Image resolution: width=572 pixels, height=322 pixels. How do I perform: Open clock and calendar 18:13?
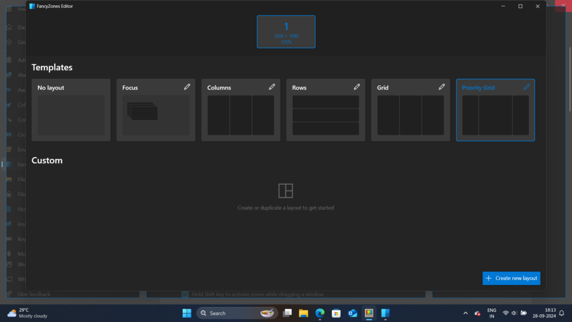tap(544, 313)
